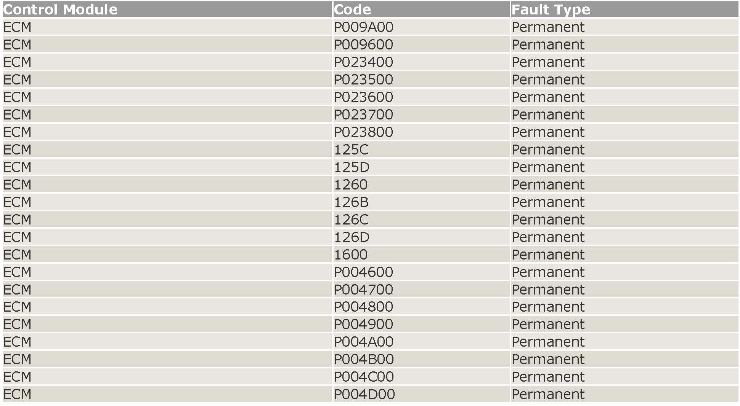Select fault code P004600
Viewport: 740px width, 406px height.
[363, 272]
